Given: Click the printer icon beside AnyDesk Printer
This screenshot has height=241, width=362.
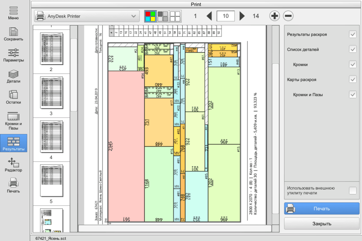Looking at the screenshot, I should click(40, 16).
